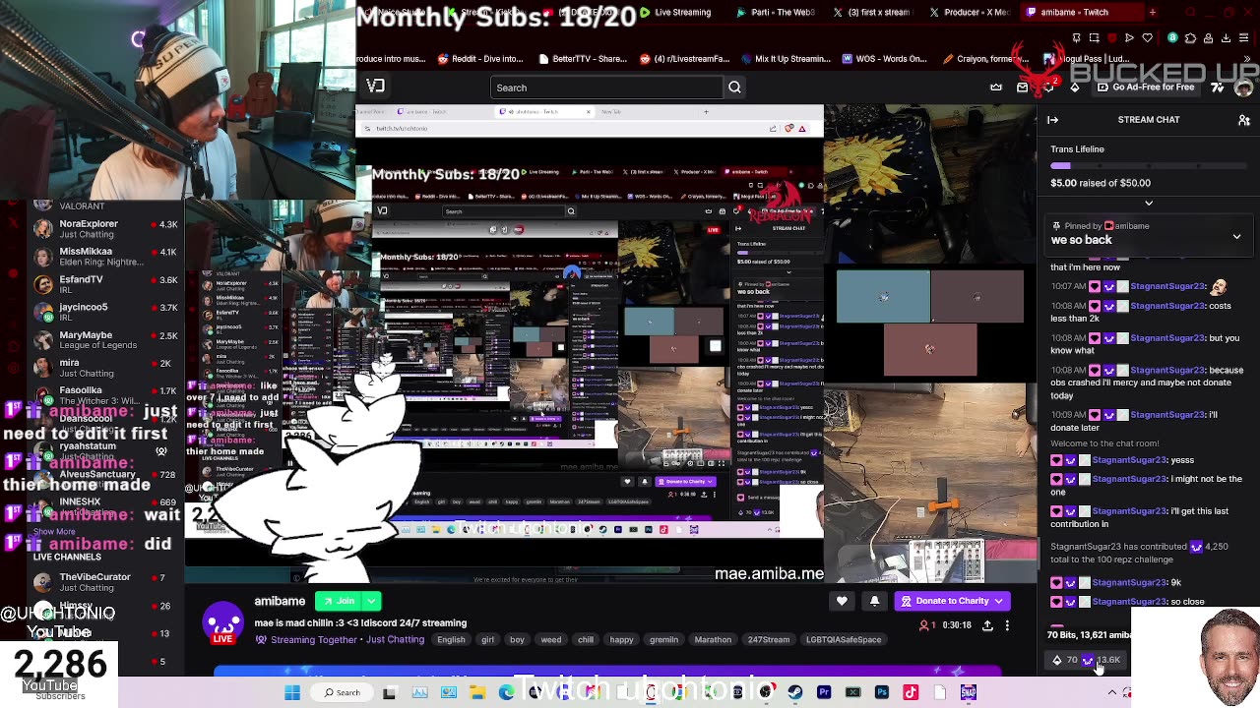Toggle the notification bell for amibame
This screenshot has height=708, width=1260.
tap(874, 601)
